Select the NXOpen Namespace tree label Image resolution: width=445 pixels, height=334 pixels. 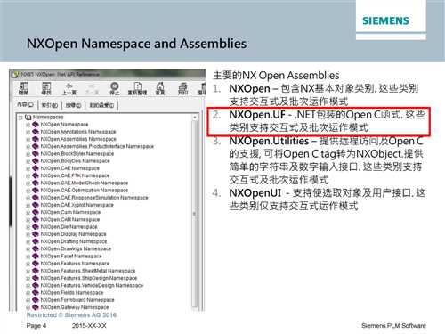point(64,125)
